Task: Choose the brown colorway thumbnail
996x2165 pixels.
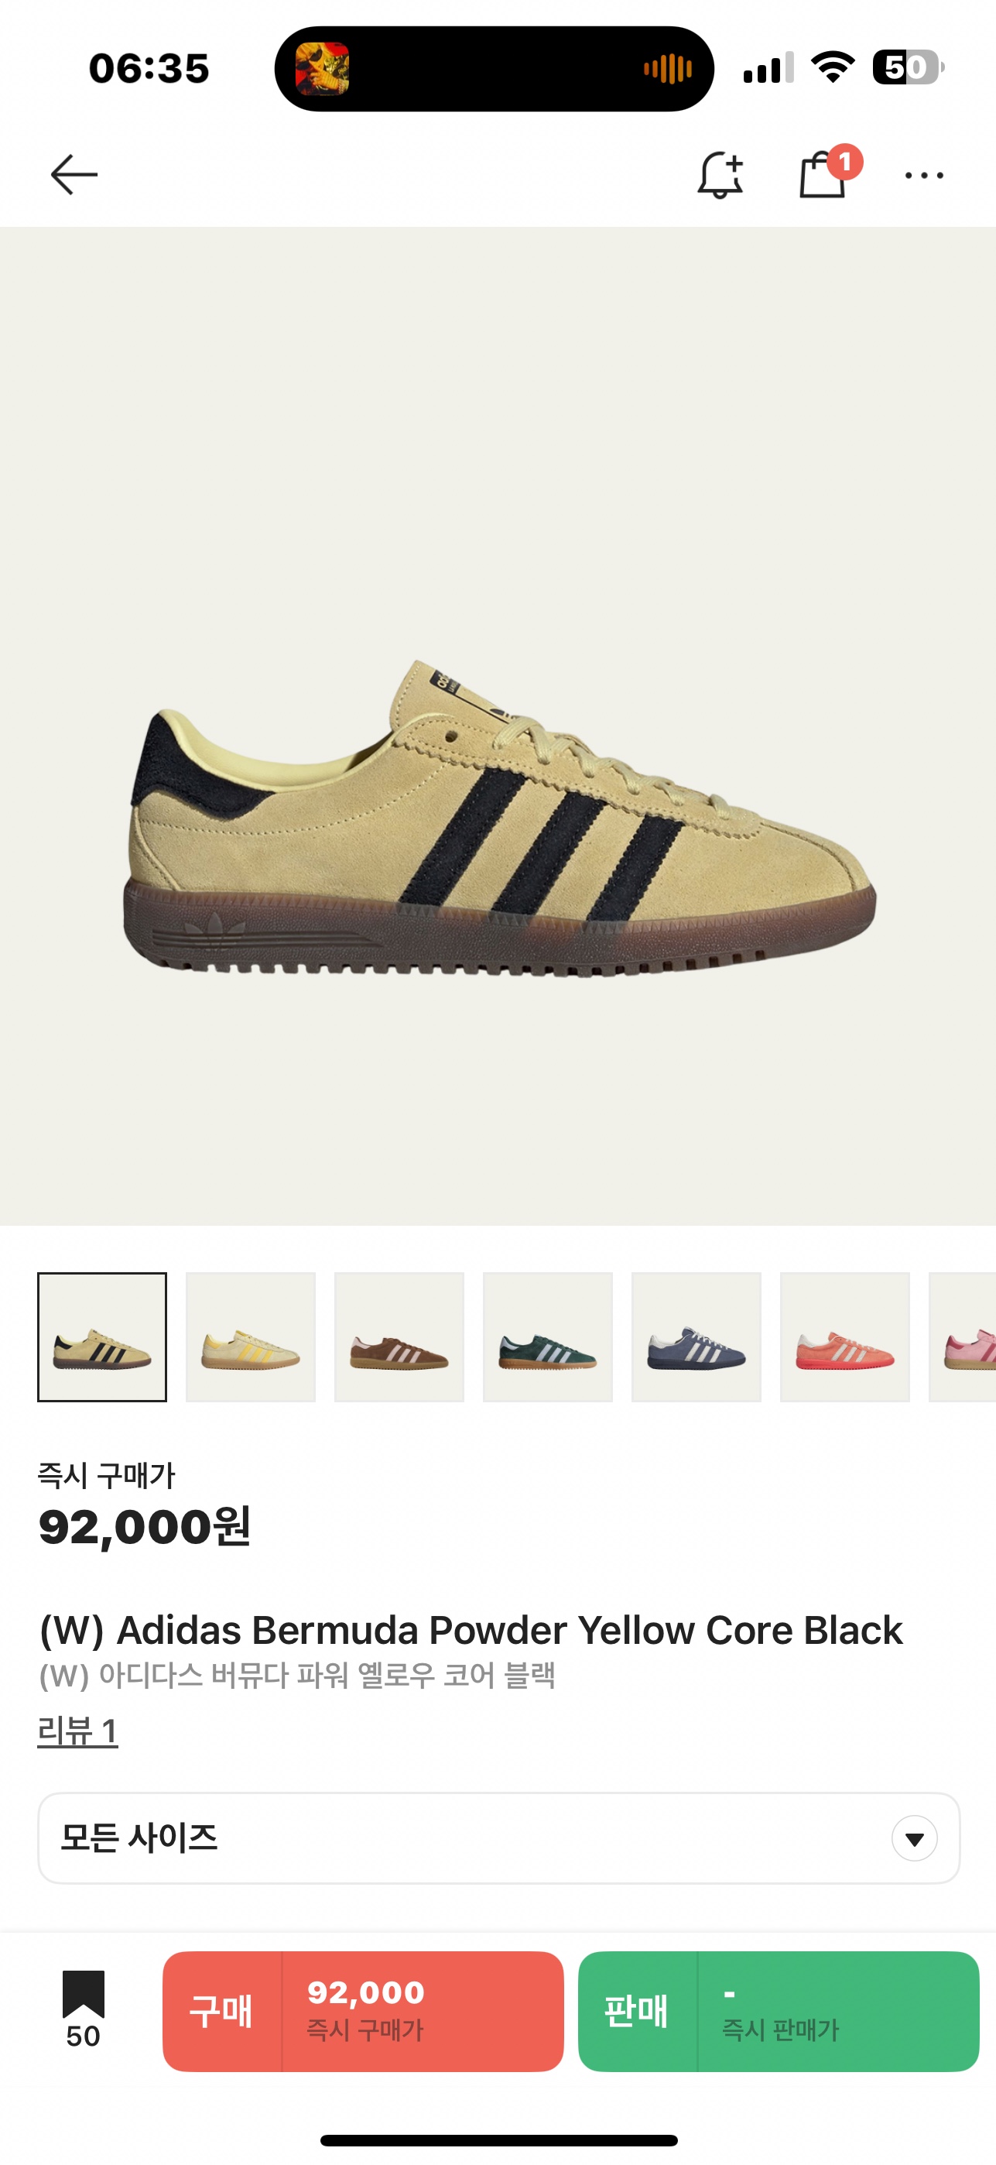Action: pyautogui.click(x=399, y=1337)
